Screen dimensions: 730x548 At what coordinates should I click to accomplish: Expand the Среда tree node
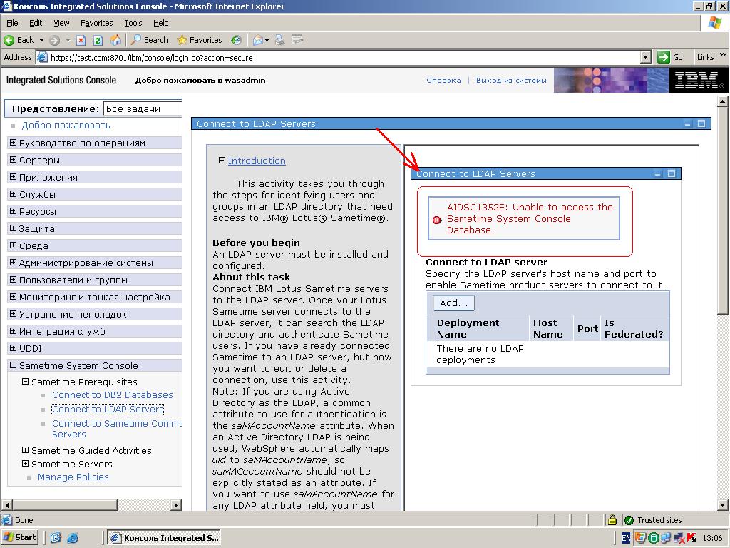[x=14, y=245]
